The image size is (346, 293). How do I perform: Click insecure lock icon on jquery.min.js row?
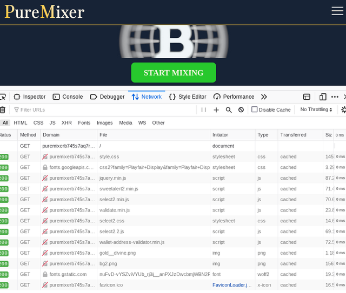tap(45, 178)
